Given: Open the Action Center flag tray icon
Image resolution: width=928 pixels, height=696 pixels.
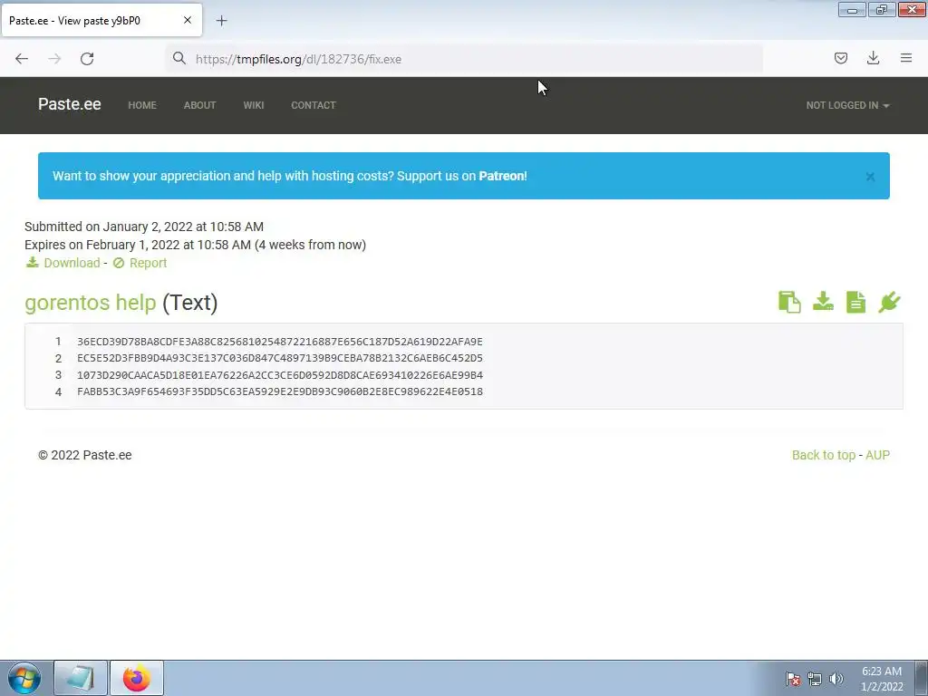Looking at the screenshot, I should click(793, 679).
